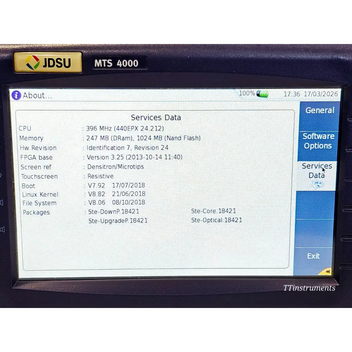Select the Ste-Optical.18421 package
This screenshot has height=352, width=352.
216,220
